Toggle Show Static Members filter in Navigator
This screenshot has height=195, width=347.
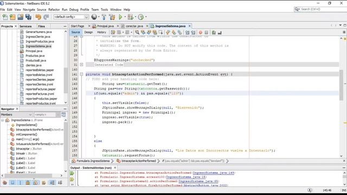point(20,183)
